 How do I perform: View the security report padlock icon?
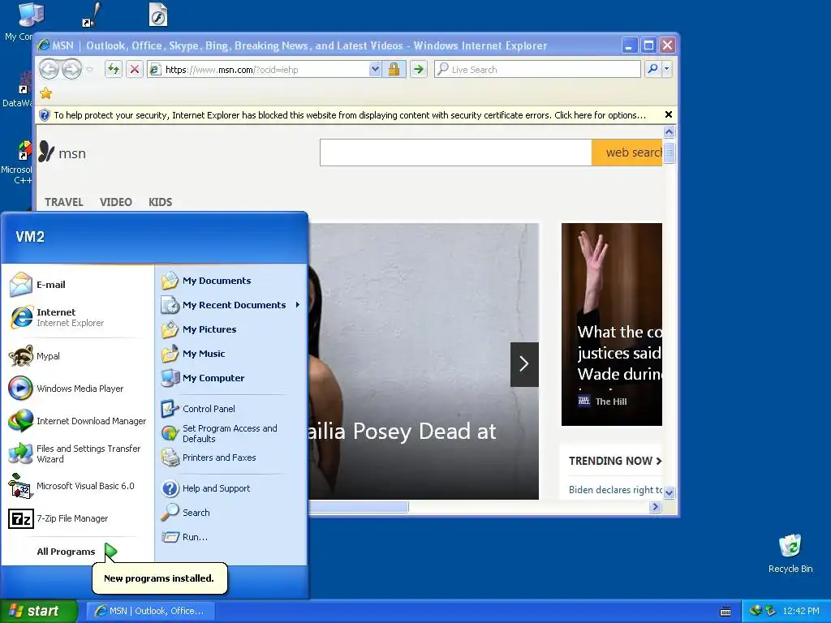click(394, 70)
